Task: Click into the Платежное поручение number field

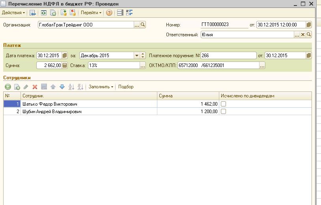Action: pos(228,56)
